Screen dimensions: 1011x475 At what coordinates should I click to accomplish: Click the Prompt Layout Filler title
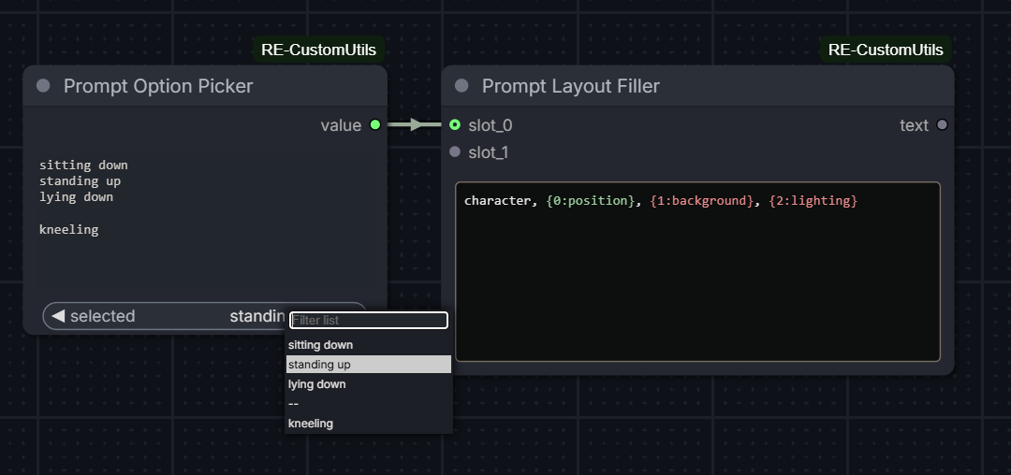click(571, 86)
